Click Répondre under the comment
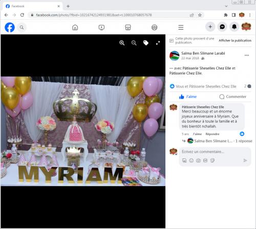This screenshot has height=229, width=256. click(x=212, y=134)
